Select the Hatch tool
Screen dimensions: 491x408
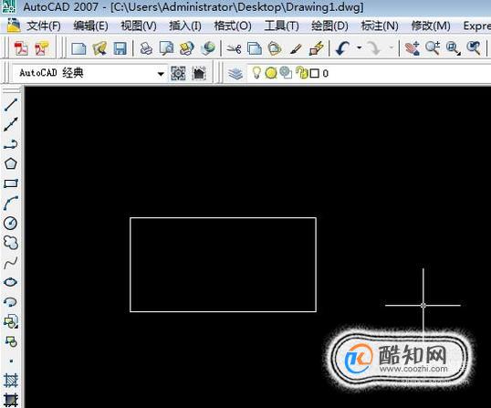pyautogui.click(x=11, y=381)
